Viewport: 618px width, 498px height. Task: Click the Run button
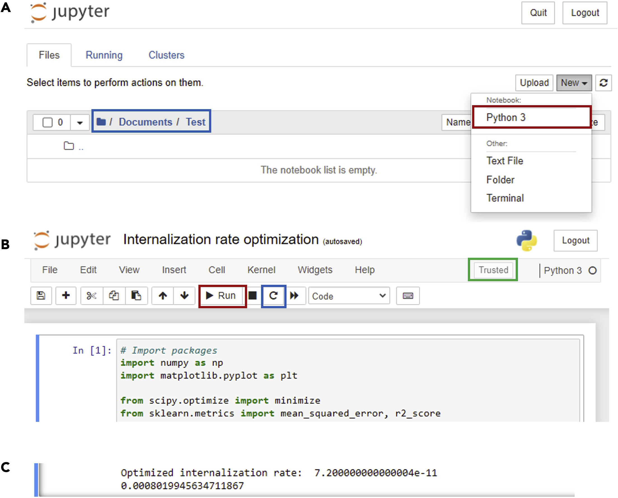[222, 296]
